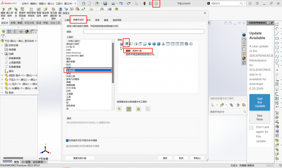Uncheck show command search in shortcut bar checkbox
Image resolution: width=282 pixels, height=168 pixels.
click(67, 140)
